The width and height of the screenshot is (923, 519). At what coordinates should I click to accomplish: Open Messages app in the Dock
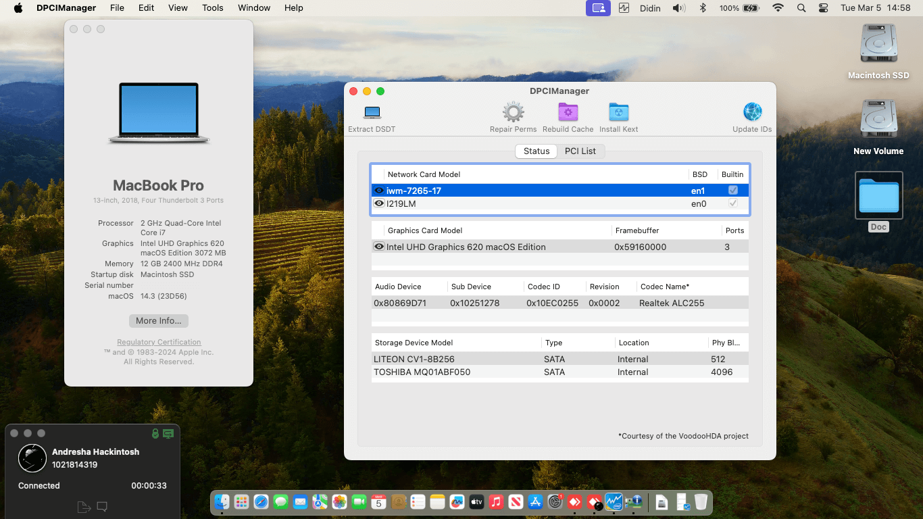click(280, 501)
